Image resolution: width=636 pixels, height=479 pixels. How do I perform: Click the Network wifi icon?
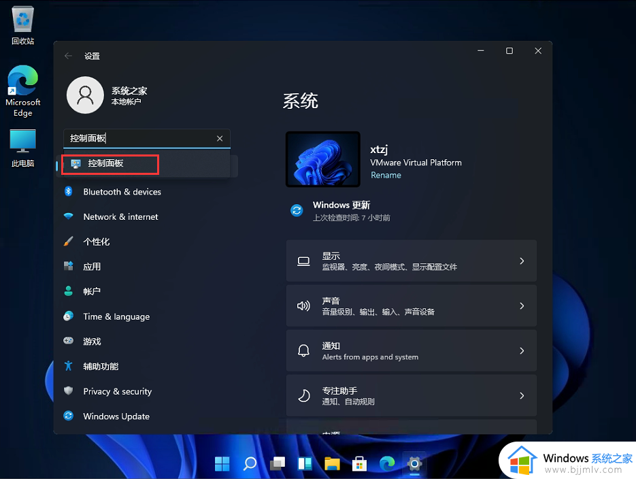[69, 216]
